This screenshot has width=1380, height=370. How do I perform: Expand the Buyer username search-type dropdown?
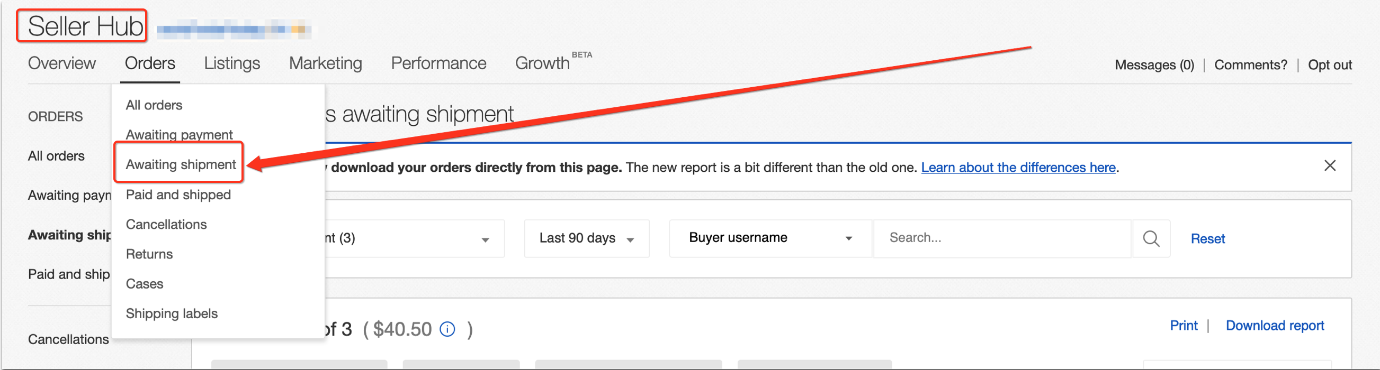pos(770,238)
